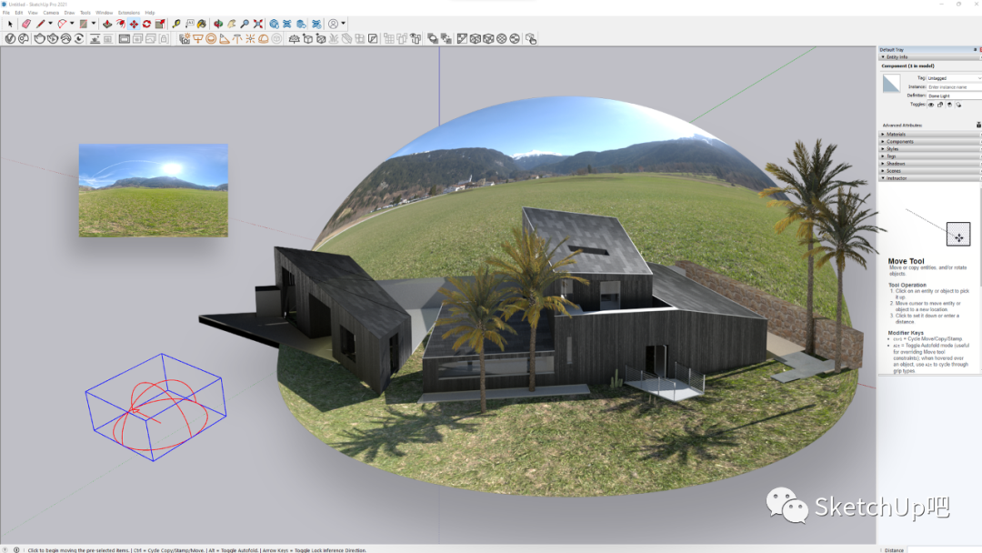Open the Draw menu
Screen dimensions: 982x553
[69, 13]
